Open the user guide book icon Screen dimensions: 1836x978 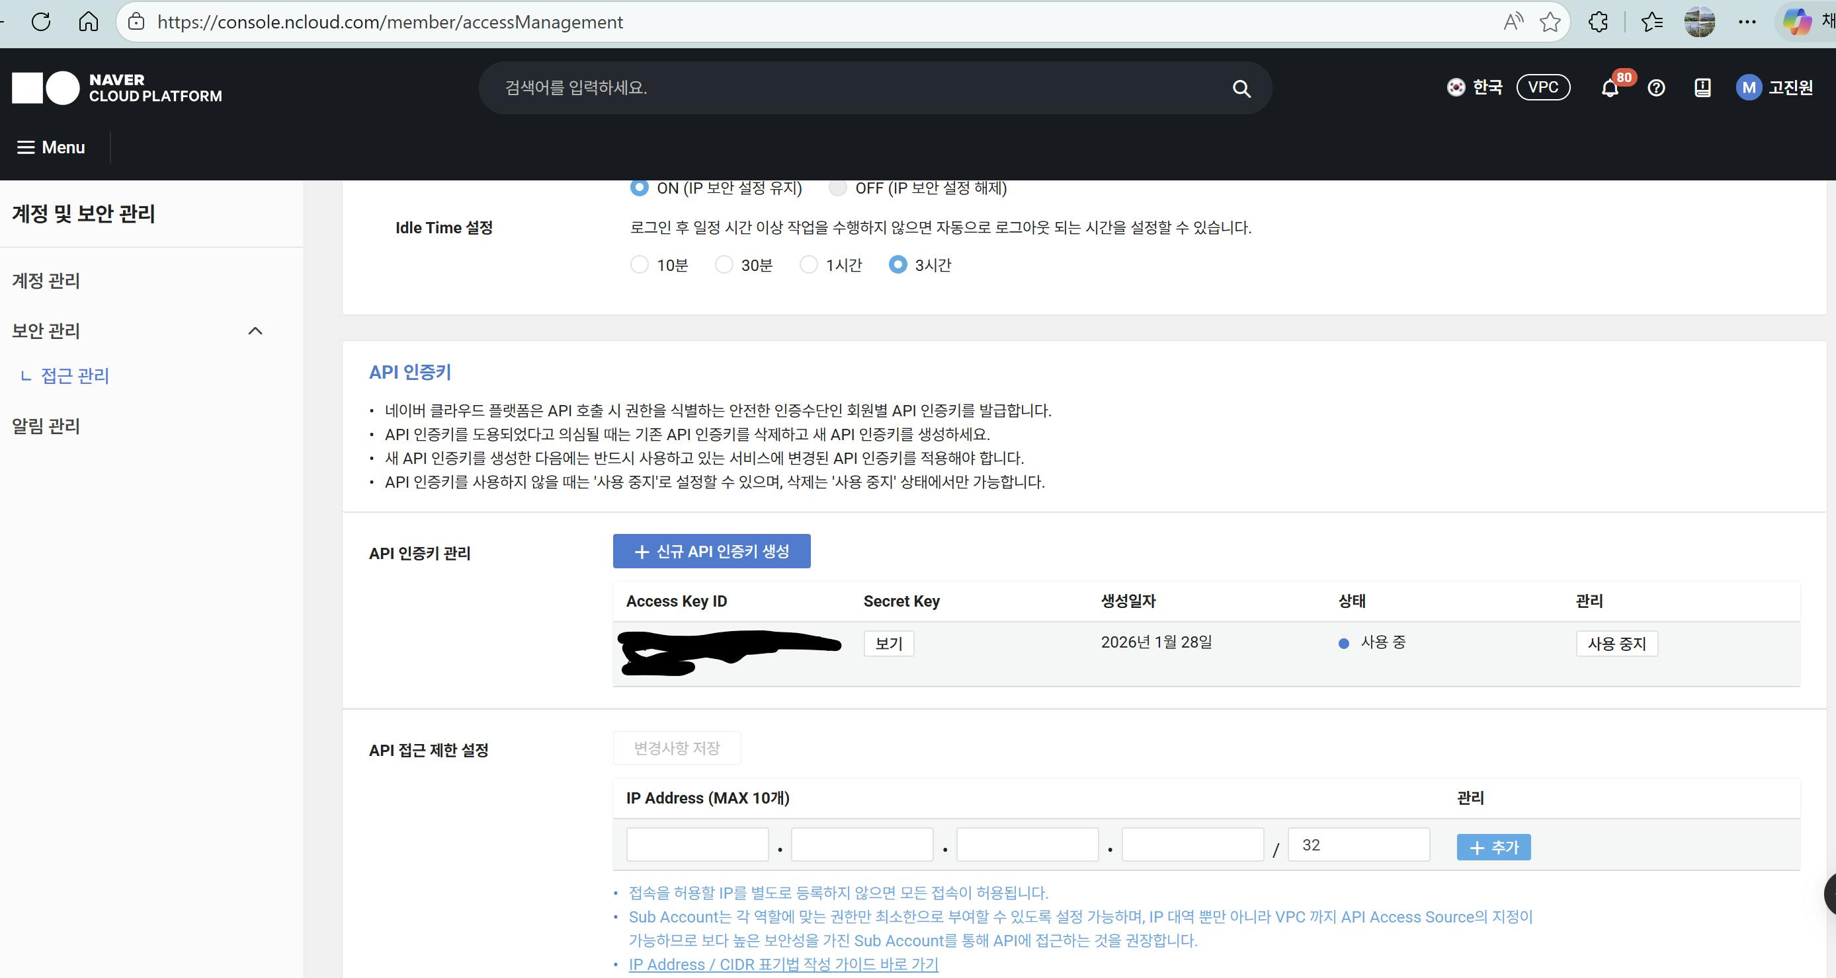pos(1702,88)
